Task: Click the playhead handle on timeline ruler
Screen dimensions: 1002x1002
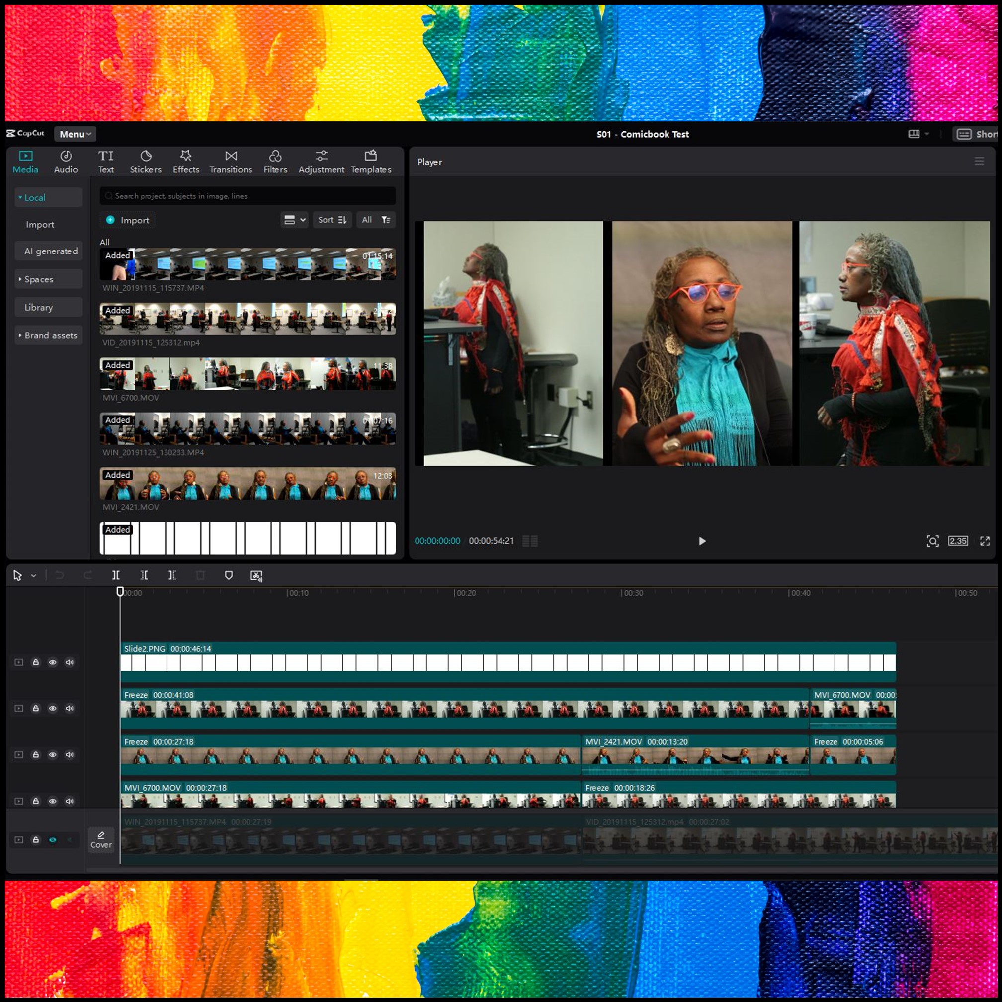Action: point(120,592)
